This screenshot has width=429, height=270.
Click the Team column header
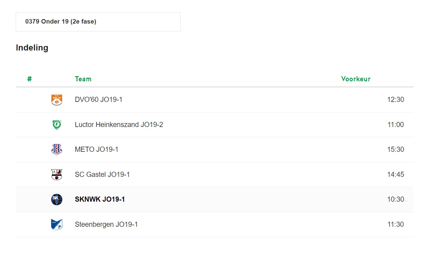point(83,79)
